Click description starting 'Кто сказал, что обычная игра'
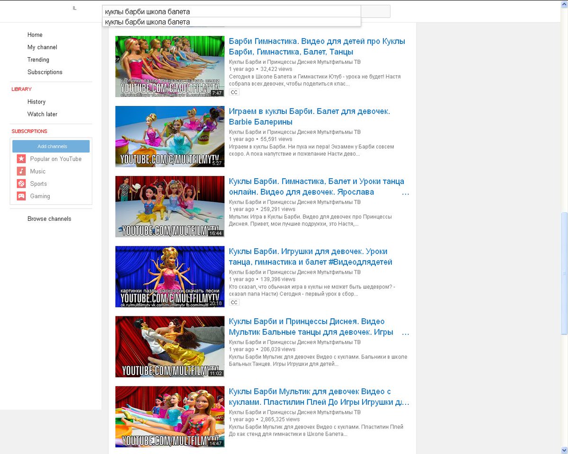 coord(311,290)
